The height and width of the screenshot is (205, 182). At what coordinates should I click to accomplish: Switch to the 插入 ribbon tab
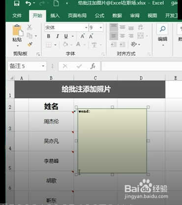pyautogui.click(x=55, y=16)
